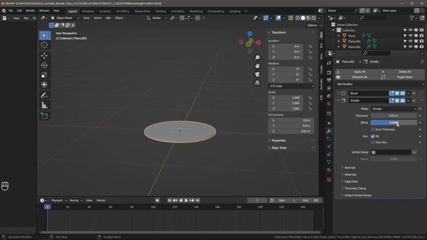Open the Object Data properties tab icon
The width and height of the screenshot is (427, 240).
329,162
